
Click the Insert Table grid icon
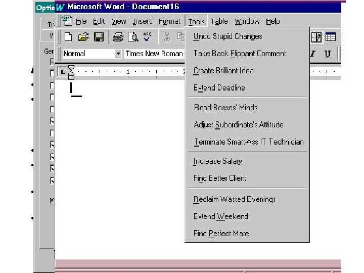click(331, 37)
